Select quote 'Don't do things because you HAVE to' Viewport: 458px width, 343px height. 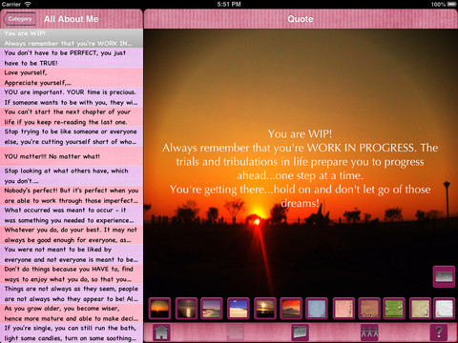[x=72, y=274]
